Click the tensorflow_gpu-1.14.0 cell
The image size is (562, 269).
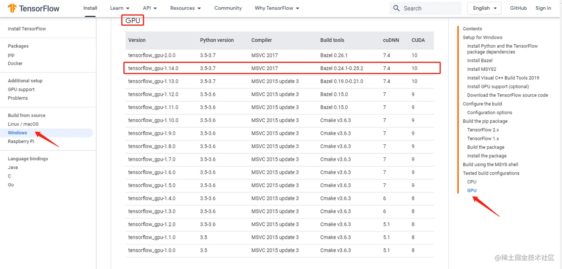tap(153, 68)
